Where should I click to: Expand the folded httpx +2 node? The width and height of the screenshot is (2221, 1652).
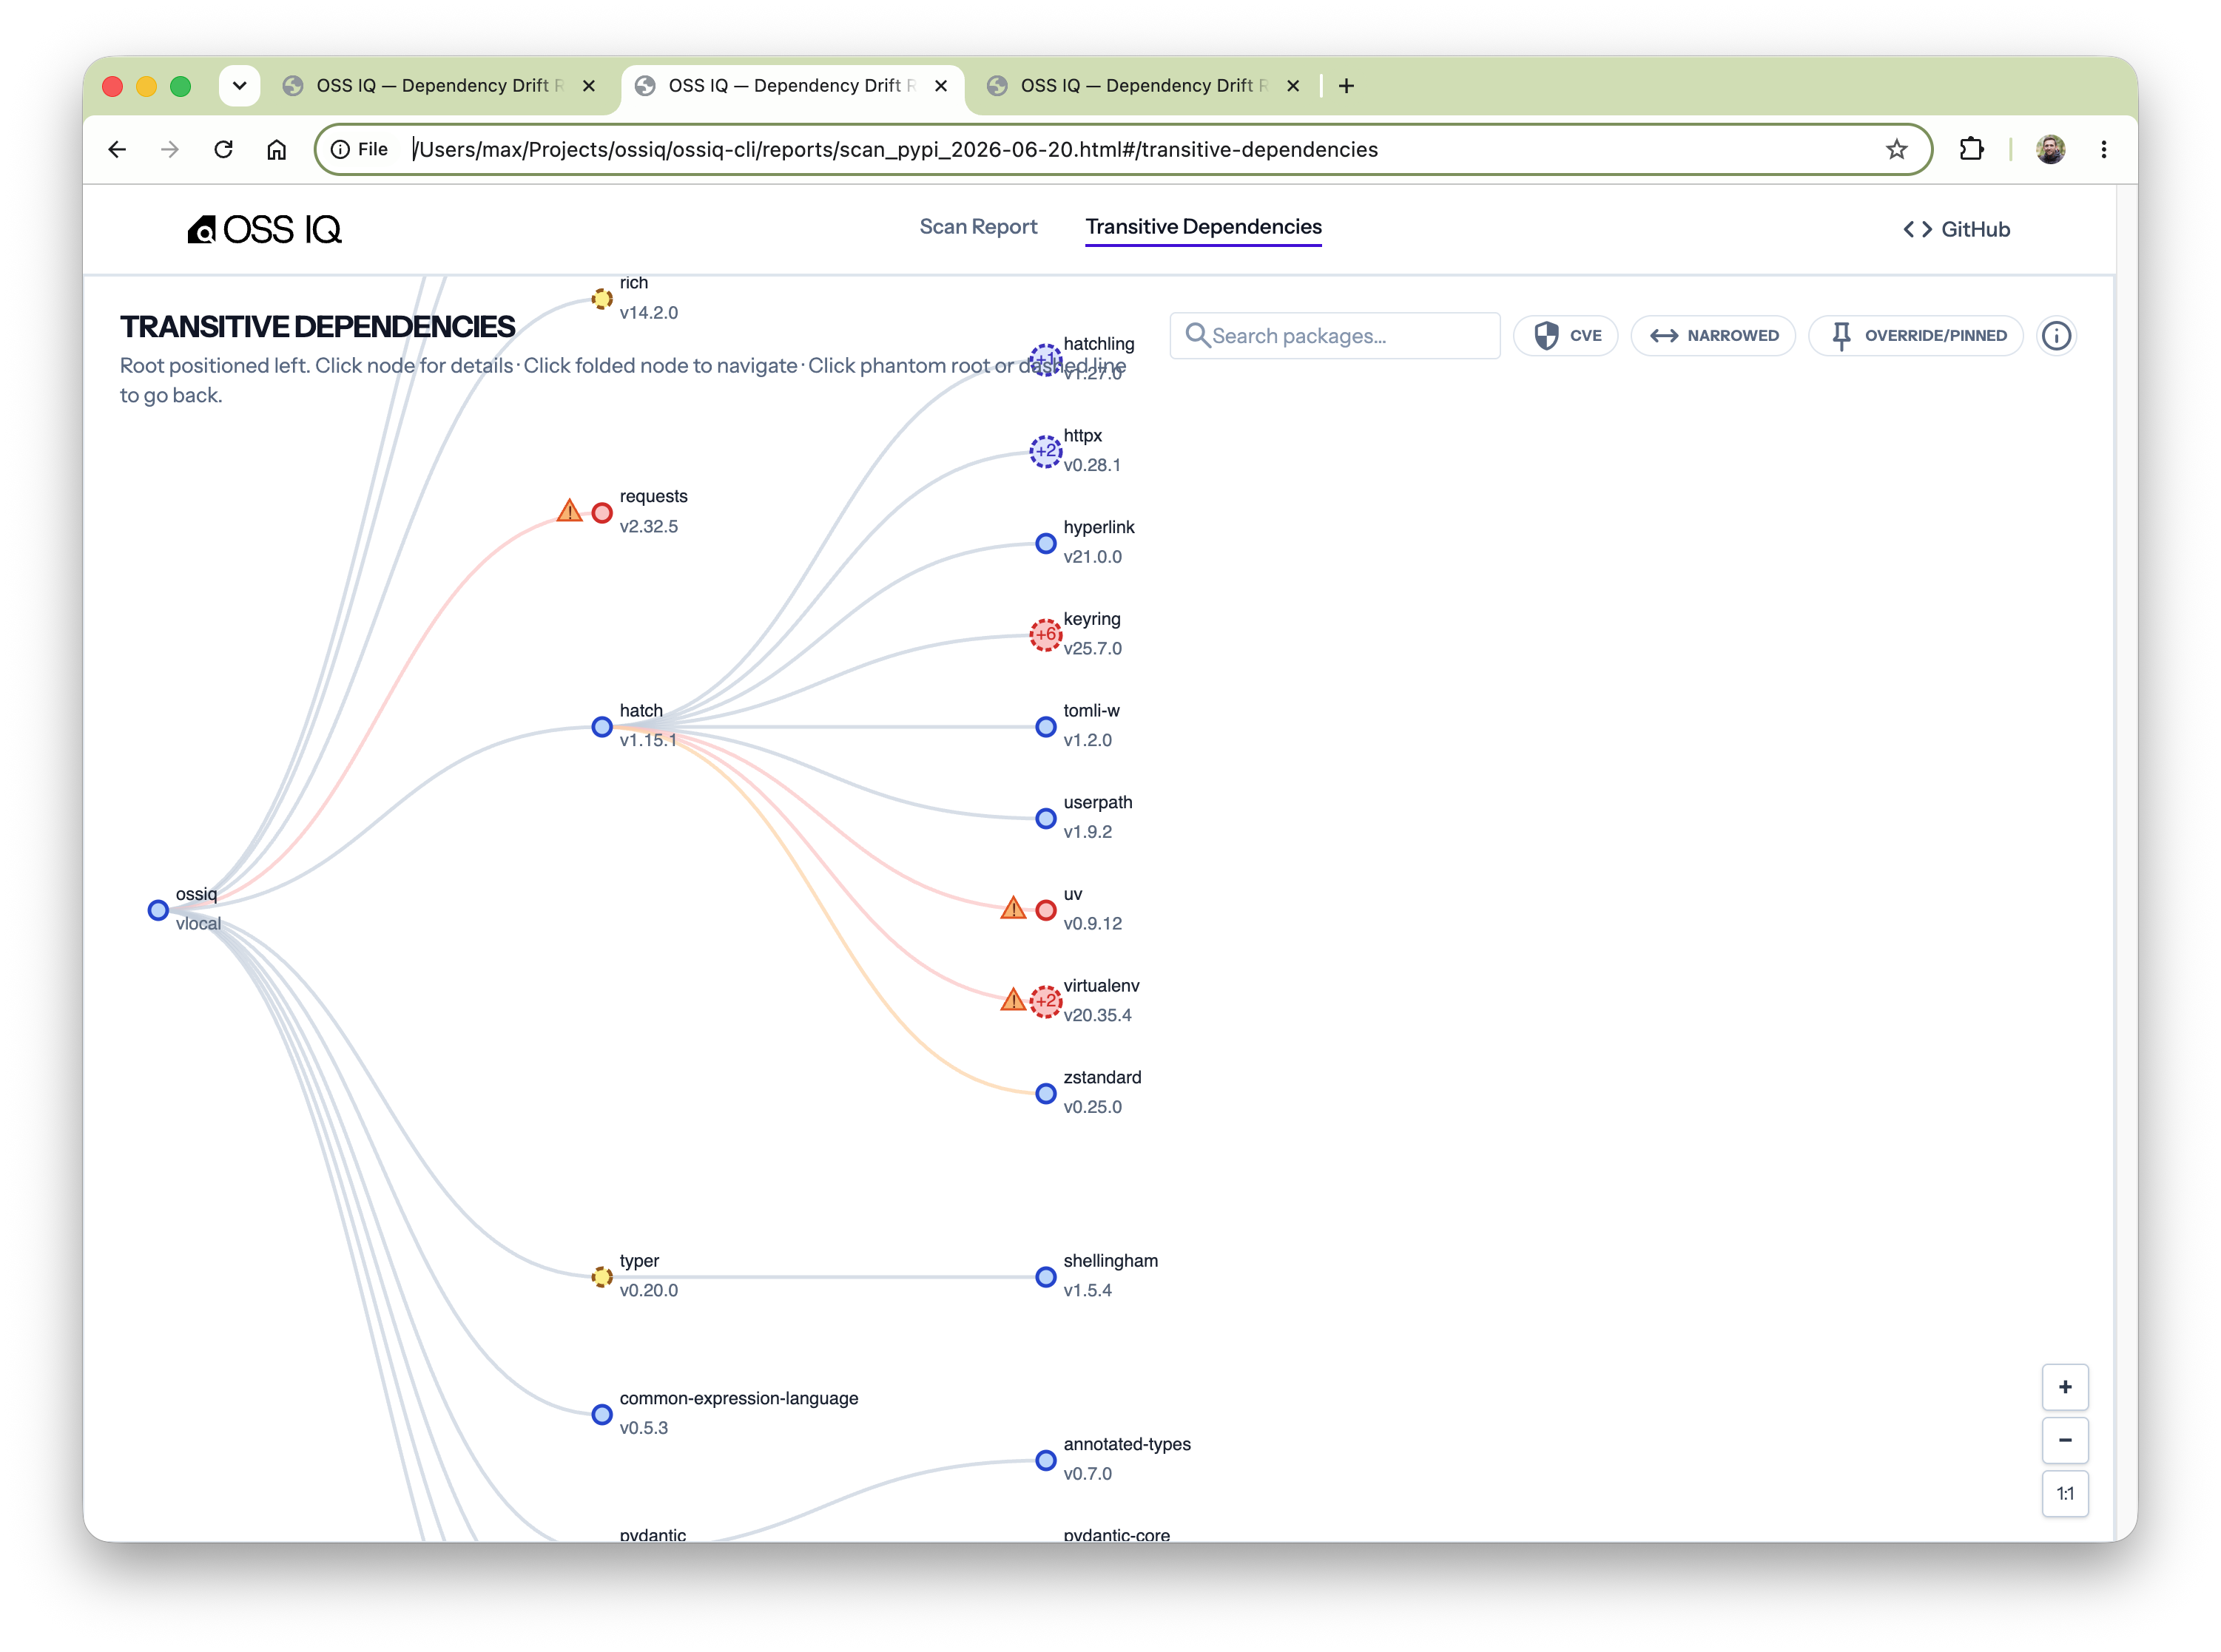[x=1045, y=451]
